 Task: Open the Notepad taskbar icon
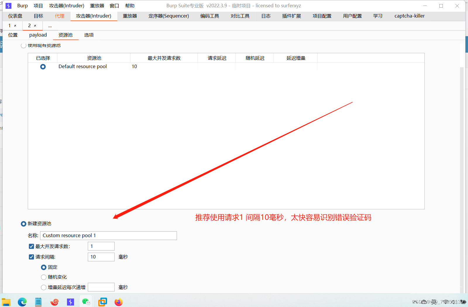38,302
